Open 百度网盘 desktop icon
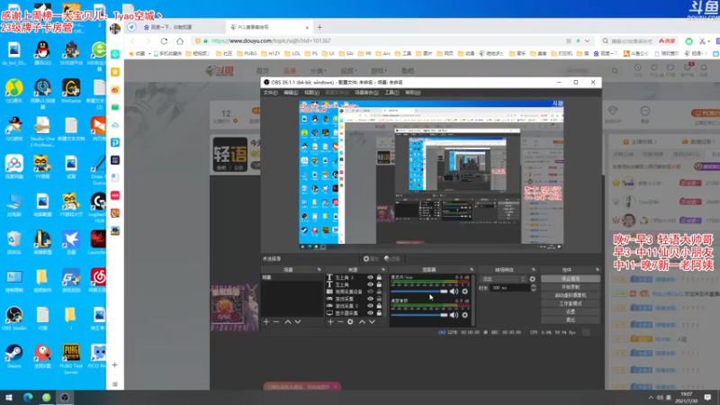This screenshot has width=720, height=405. point(14,166)
